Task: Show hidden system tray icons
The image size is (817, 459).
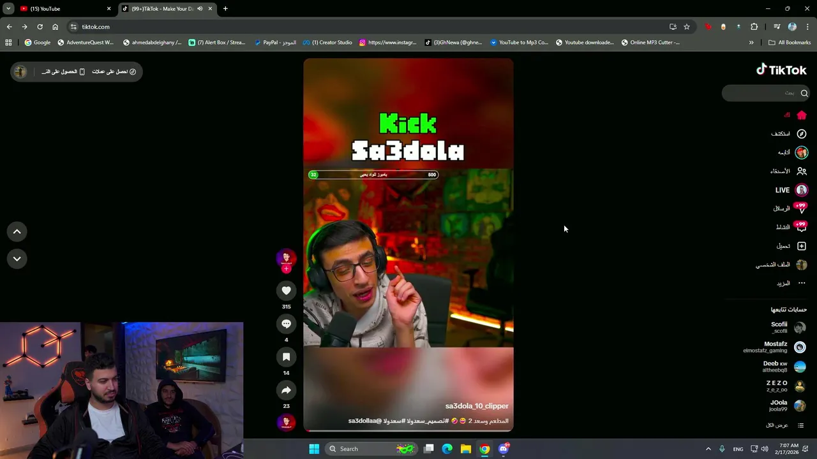Action: (x=708, y=449)
